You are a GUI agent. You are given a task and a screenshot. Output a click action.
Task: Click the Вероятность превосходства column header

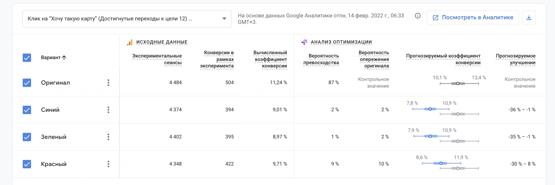321,59
